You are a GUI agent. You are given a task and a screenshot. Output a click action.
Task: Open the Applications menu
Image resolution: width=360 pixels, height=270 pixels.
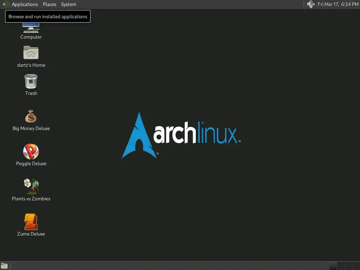[x=25, y=4]
